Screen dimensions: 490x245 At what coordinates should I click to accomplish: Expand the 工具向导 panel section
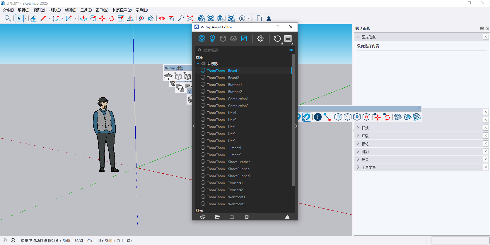tap(358, 167)
